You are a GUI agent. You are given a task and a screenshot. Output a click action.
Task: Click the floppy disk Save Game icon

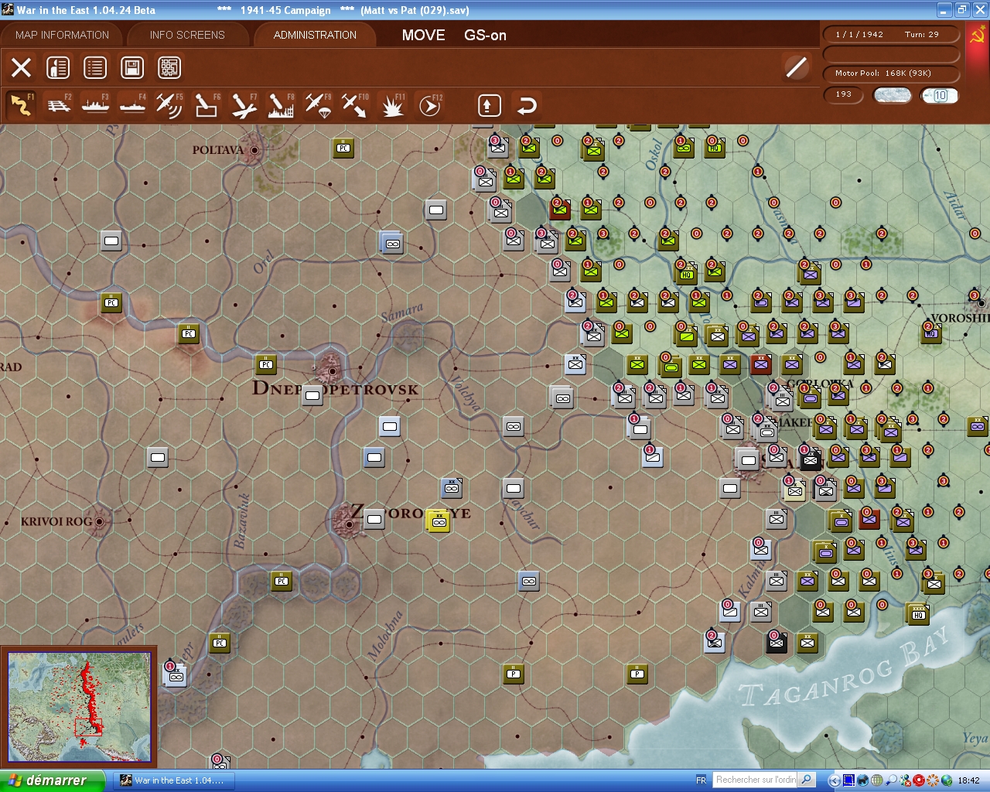[132, 67]
